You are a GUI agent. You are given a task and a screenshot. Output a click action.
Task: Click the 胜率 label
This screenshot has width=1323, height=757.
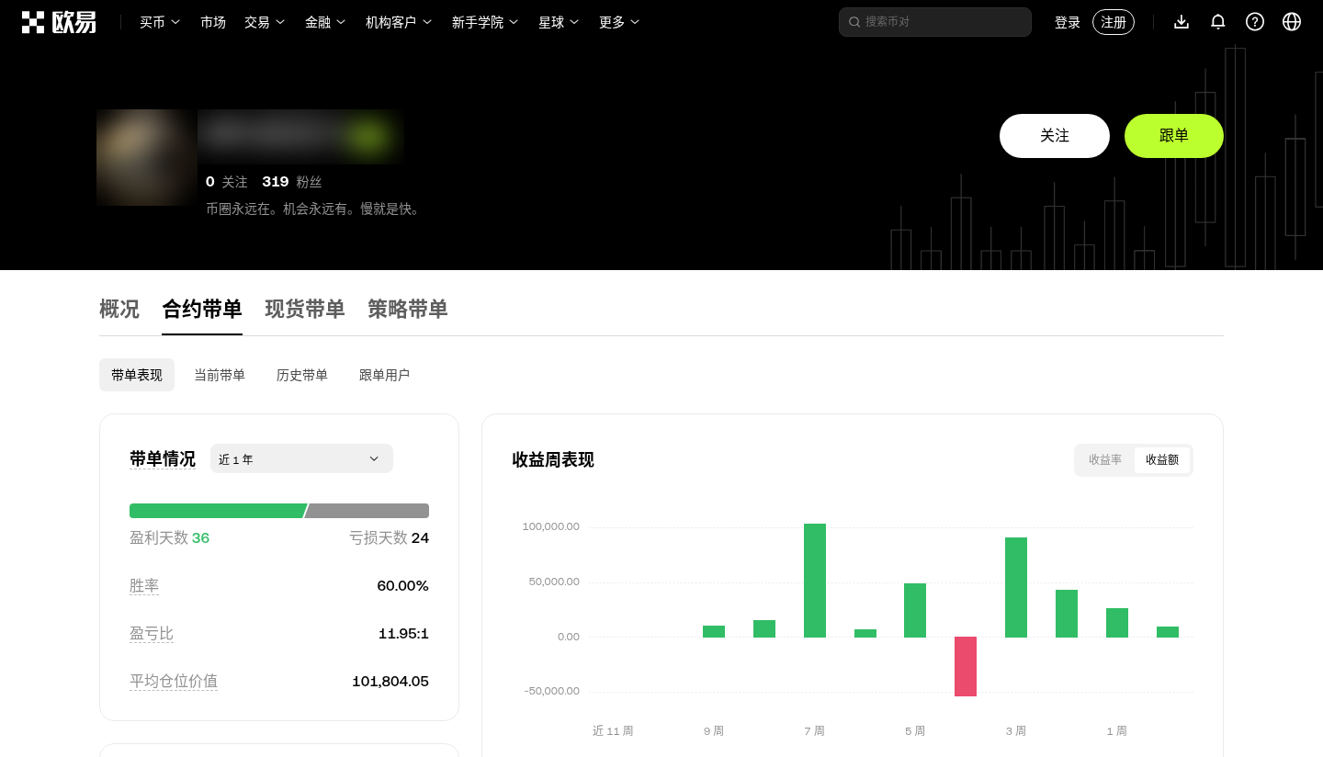click(x=144, y=585)
